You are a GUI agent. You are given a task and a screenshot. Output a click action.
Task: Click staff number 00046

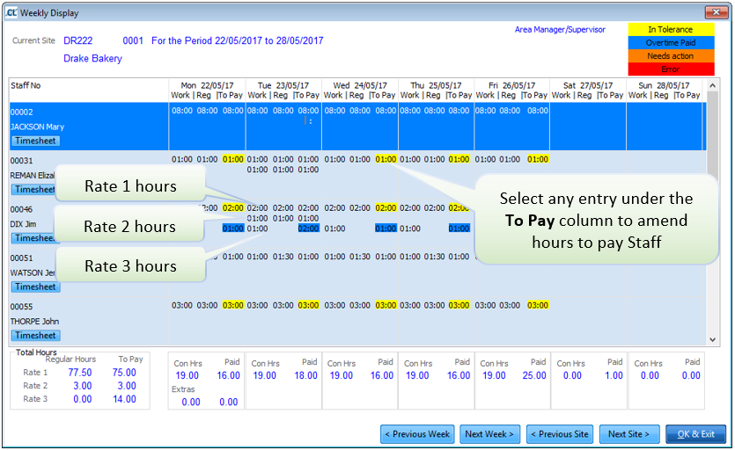click(x=21, y=209)
